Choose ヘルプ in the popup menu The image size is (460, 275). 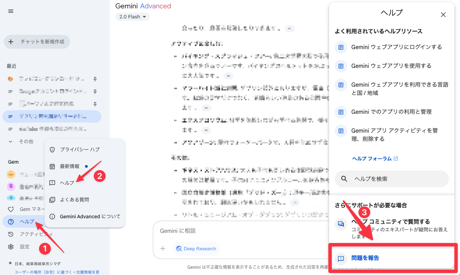pos(85,183)
